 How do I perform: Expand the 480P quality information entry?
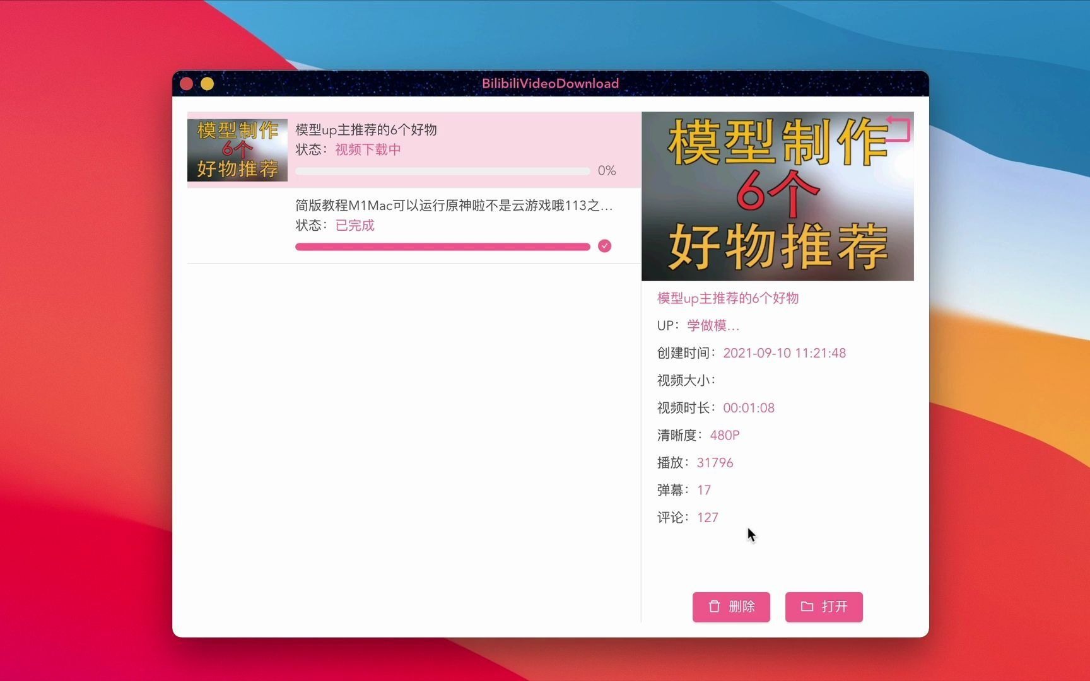(x=724, y=435)
